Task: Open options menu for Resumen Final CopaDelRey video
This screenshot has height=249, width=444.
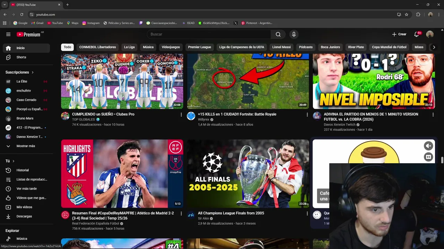Action: [181, 214]
